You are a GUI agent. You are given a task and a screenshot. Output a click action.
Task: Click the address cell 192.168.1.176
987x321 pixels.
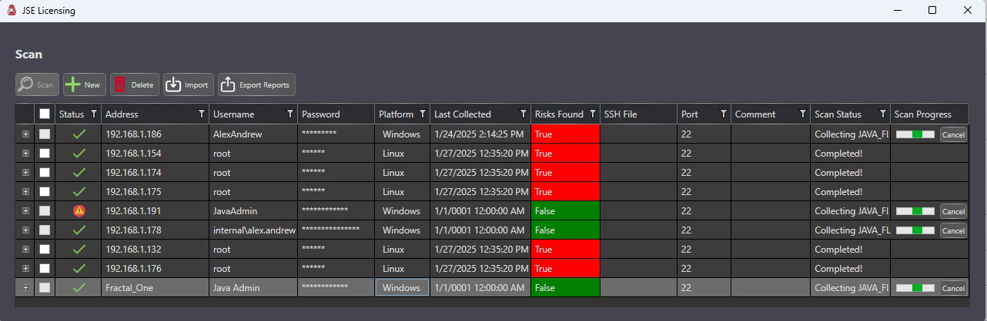click(x=155, y=269)
